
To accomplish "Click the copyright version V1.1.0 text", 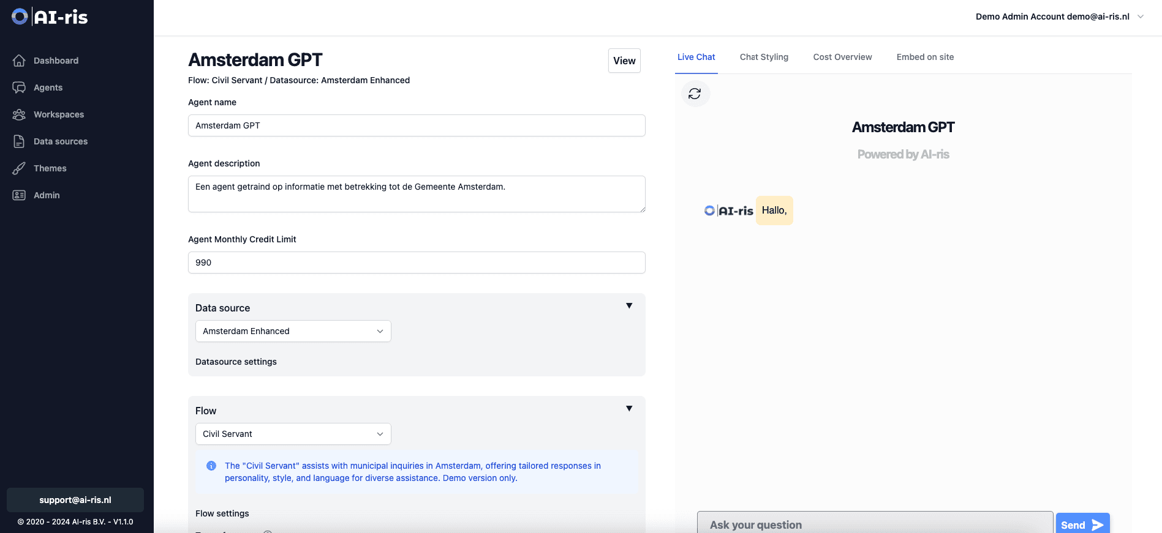I will (75, 522).
